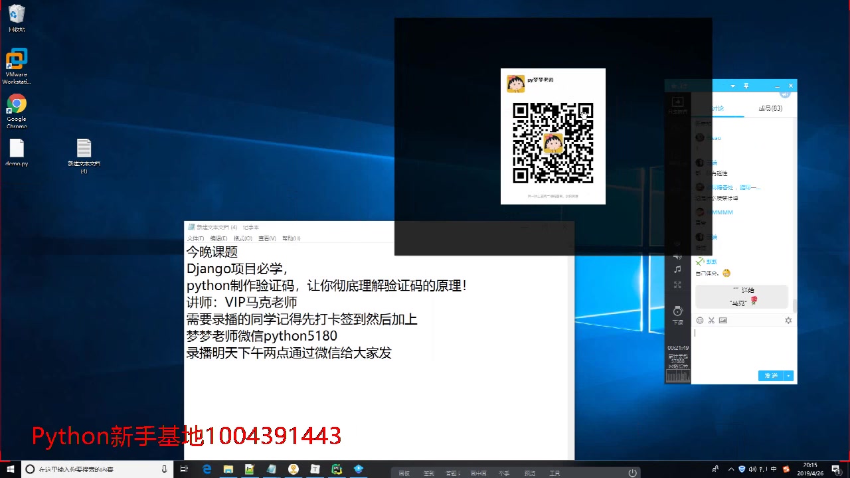Pin the chat window with pin icon
850x478 pixels.
pos(746,86)
